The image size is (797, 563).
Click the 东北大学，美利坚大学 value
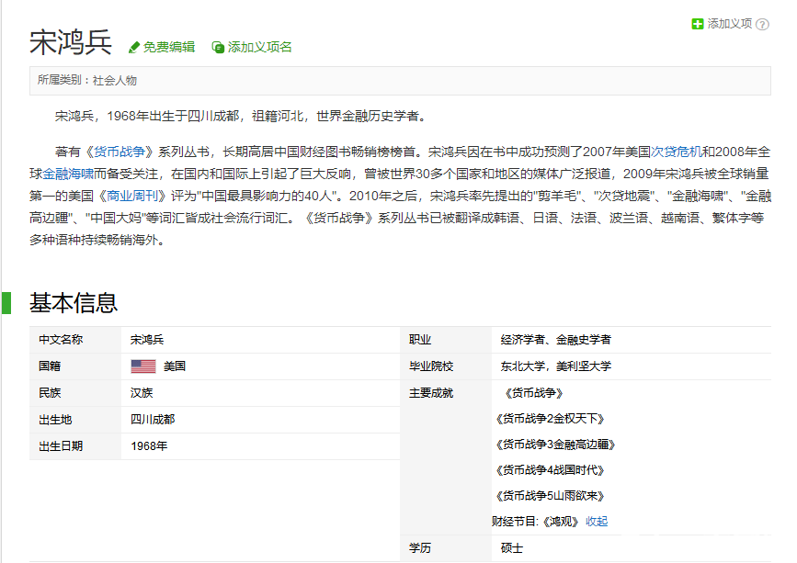556,366
